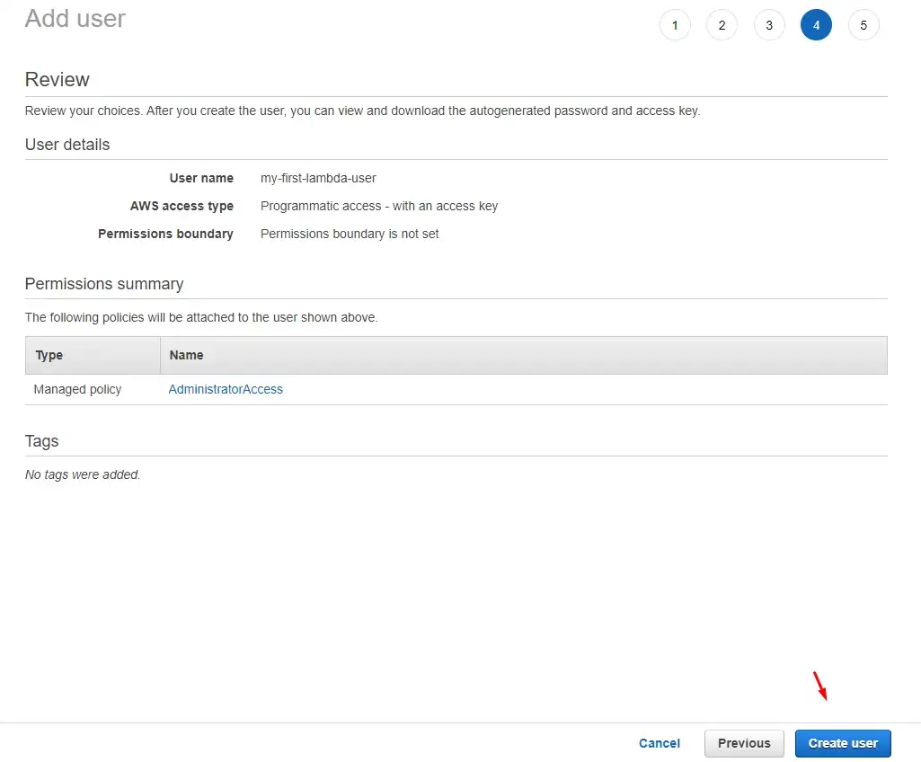921x762 pixels.
Task: Open the AdministratorAccess policy link
Action: (226, 389)
